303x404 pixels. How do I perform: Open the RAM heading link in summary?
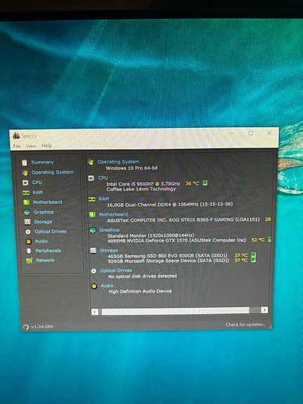[103, 199]
